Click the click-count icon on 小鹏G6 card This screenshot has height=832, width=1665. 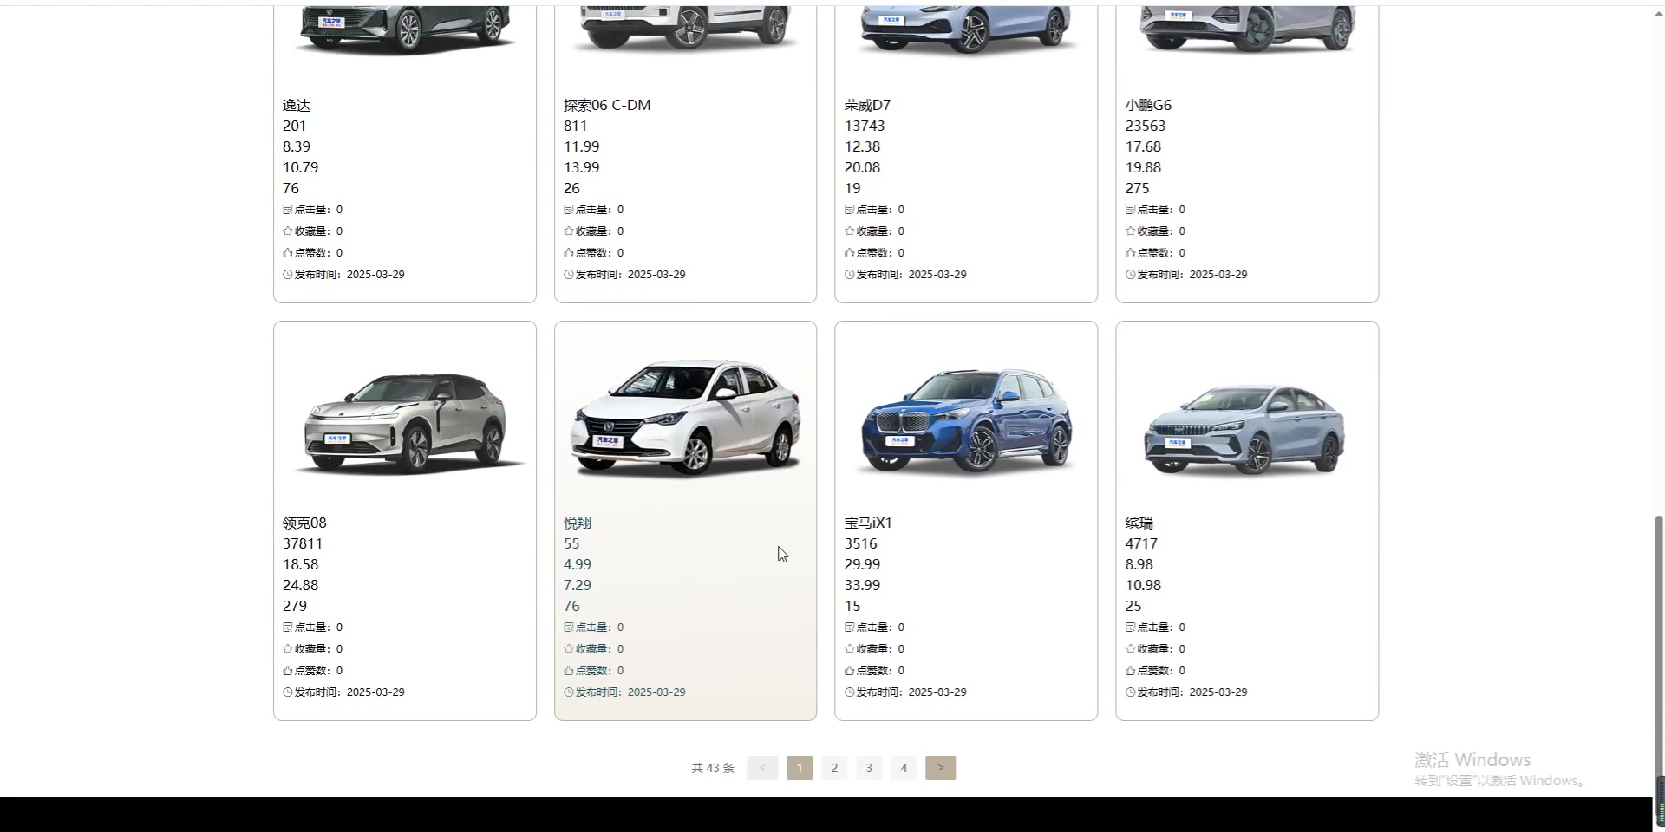tap(1131, 210)
